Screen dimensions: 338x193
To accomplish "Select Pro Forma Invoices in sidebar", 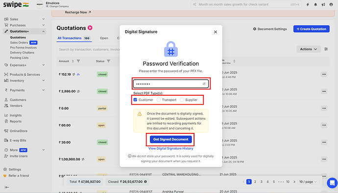I will click(x=24, y=47).
